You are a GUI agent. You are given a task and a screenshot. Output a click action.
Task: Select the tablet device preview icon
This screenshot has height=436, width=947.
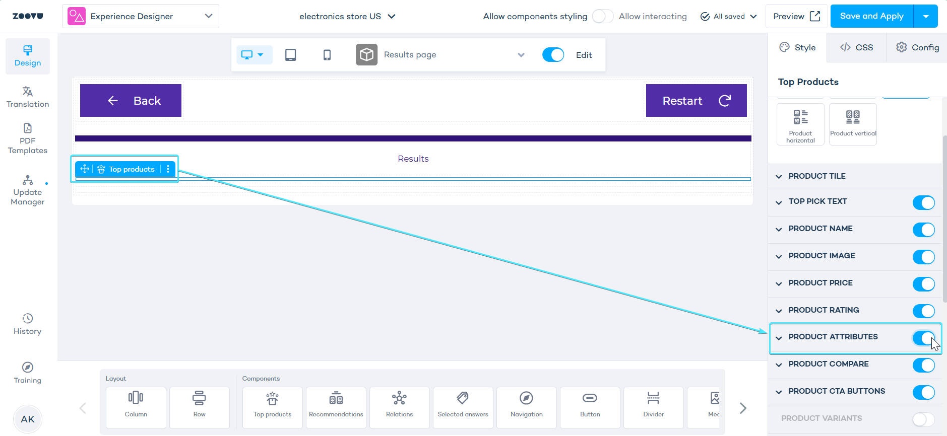[x=290, y=55]
